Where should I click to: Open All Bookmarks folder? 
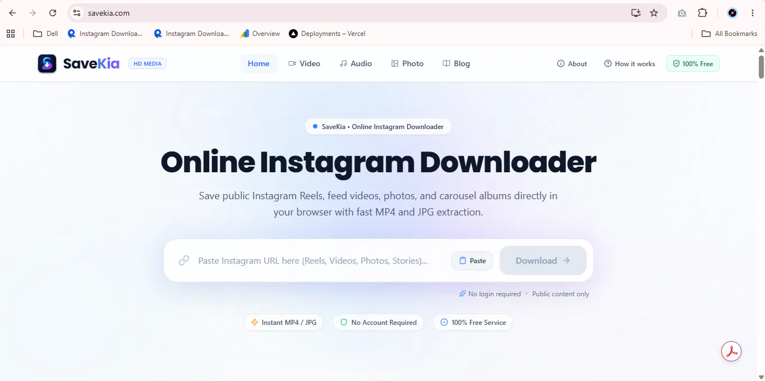(730, 34)
